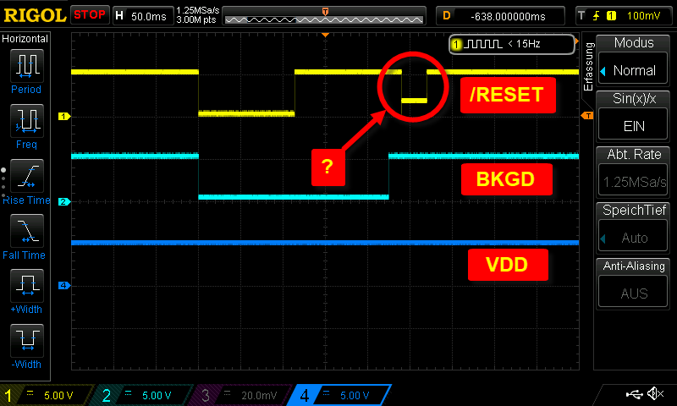Viewport: 677px width, 406px height.
Task: Click the H 50.0ms timebase readout
Action: (x=143, y=16)
